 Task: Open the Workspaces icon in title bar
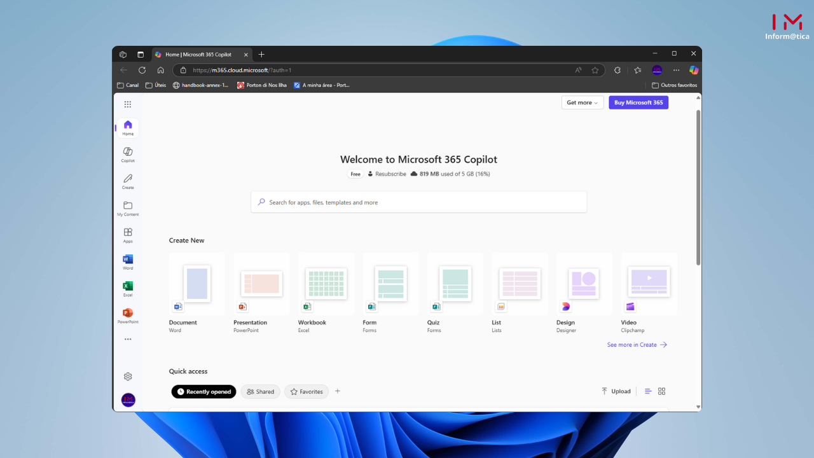[x=123, y=55]
